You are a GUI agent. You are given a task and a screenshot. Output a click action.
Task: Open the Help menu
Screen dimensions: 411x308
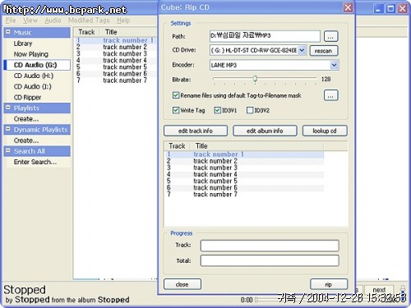[123, 21]
